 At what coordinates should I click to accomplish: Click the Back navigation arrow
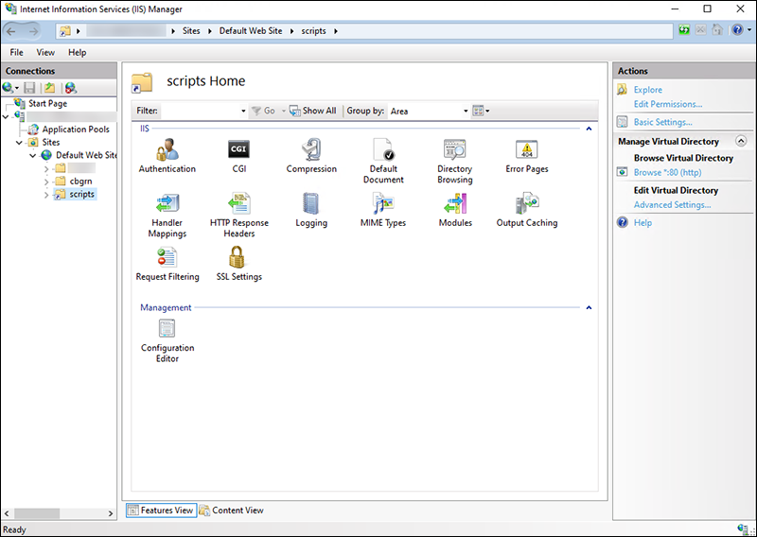[x=11, y=31]
